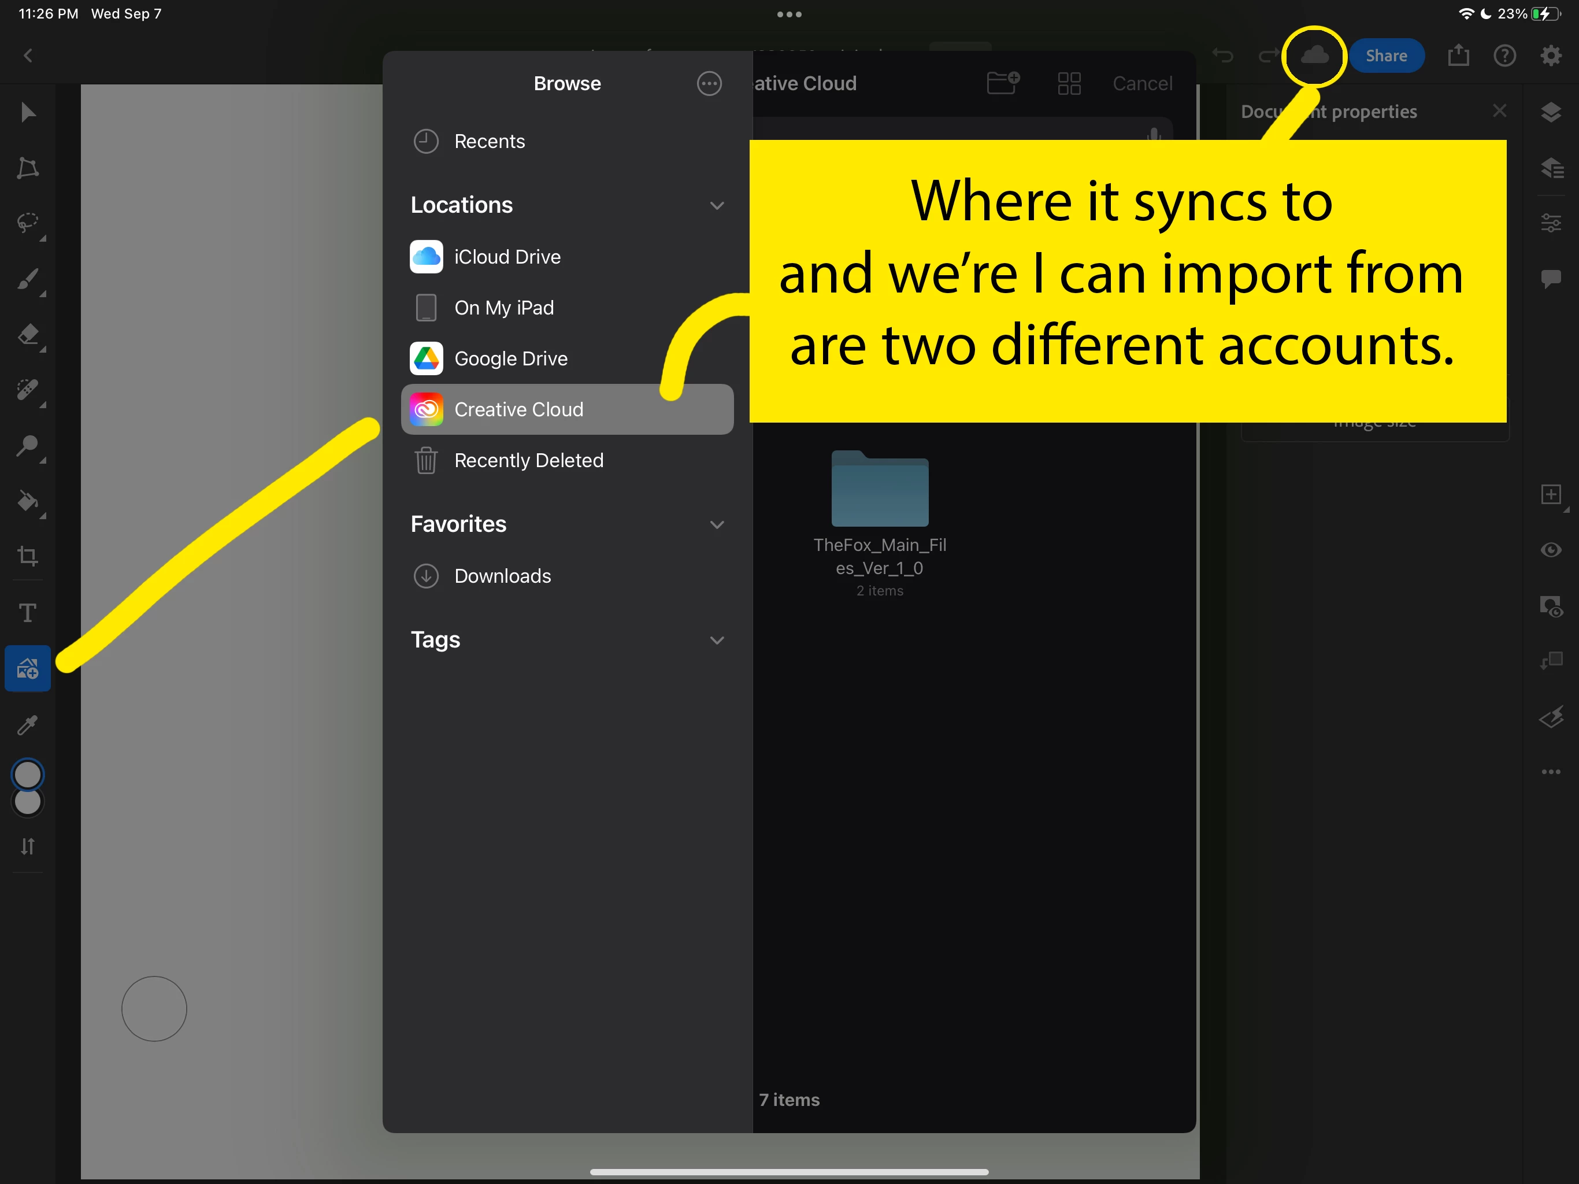Image resolution: width=1579 pixels, height=1184 pixels.
Task: Toggle grid view in file browser
Action: point(1069,84)
